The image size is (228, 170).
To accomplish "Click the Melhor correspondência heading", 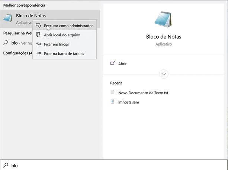I will tap(24, 5).
